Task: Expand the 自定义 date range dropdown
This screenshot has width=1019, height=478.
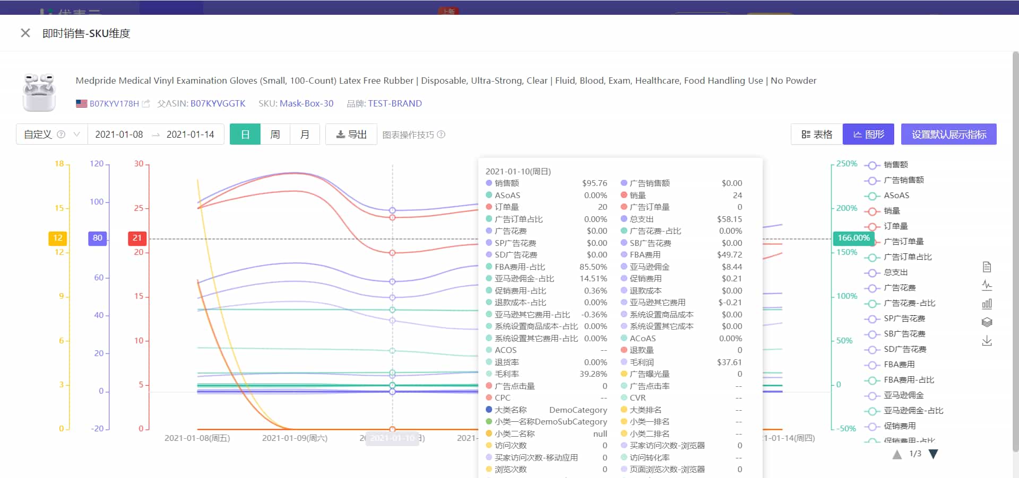Action: pos(51,135)
